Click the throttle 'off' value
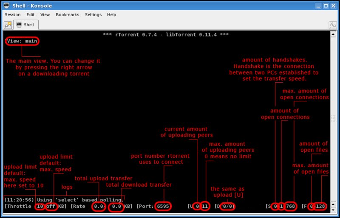 click(x=51, y=206)
